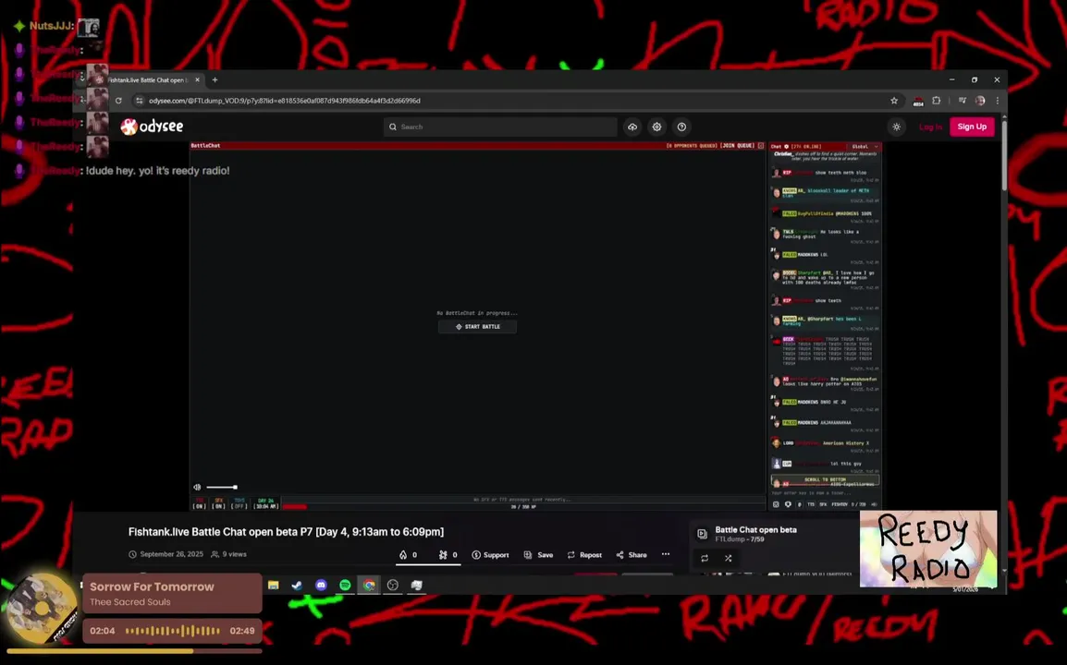Open the Odysee home logo

152,127
